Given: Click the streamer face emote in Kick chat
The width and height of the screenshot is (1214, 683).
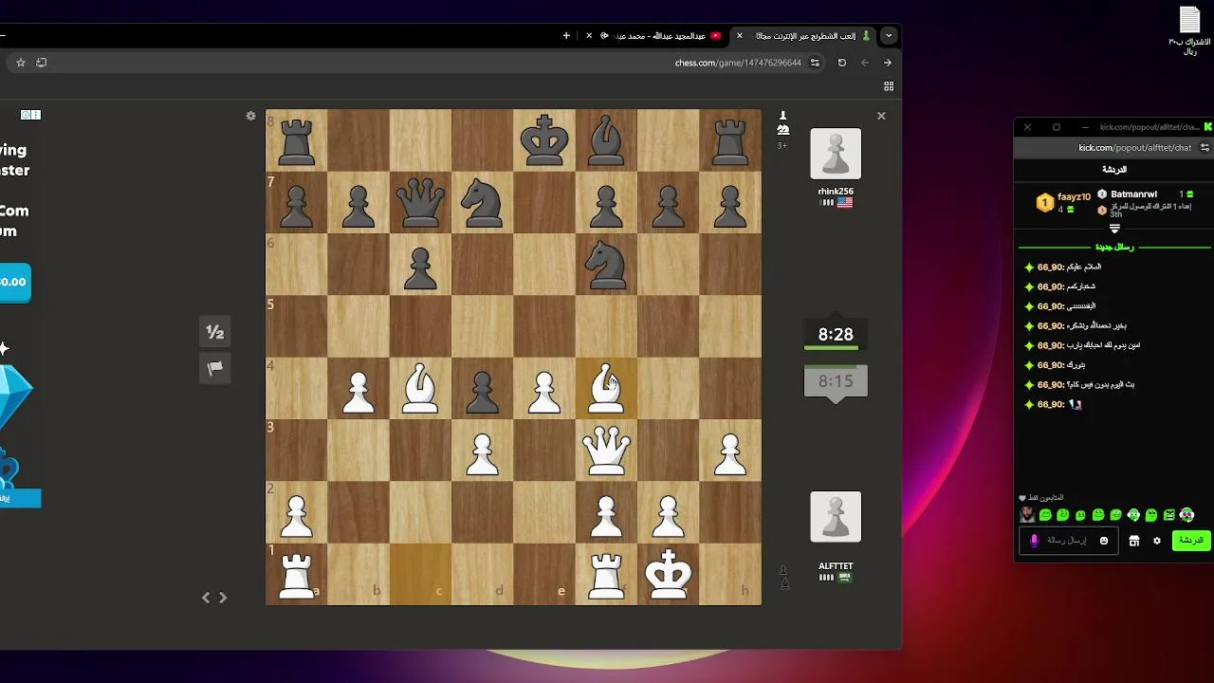Looking at the screenshot, I should coord(1027,515).
